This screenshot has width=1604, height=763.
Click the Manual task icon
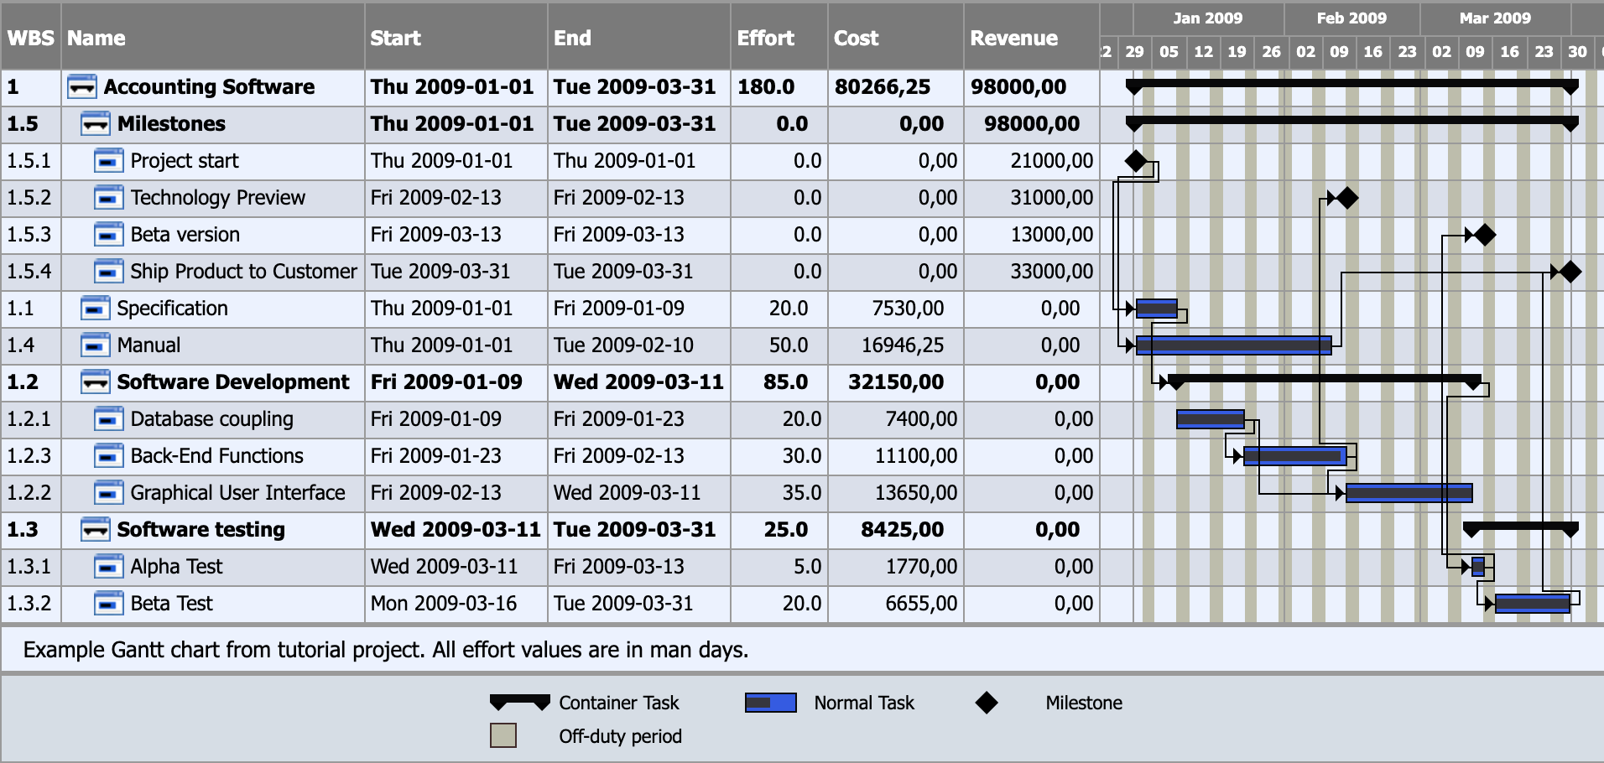[x=95, y=345]
